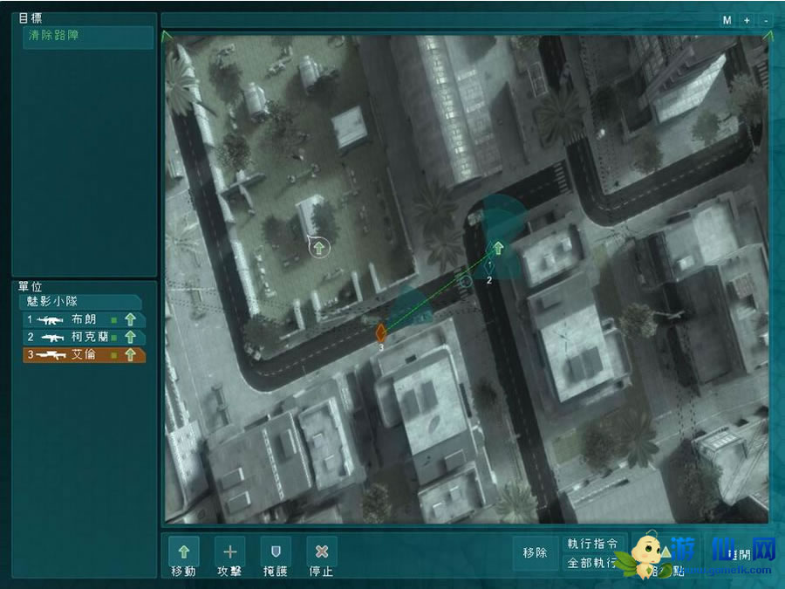Screen dimensions: 785x589
Task: Click the small circle waypoint on green path
Action: click(466, 281)
